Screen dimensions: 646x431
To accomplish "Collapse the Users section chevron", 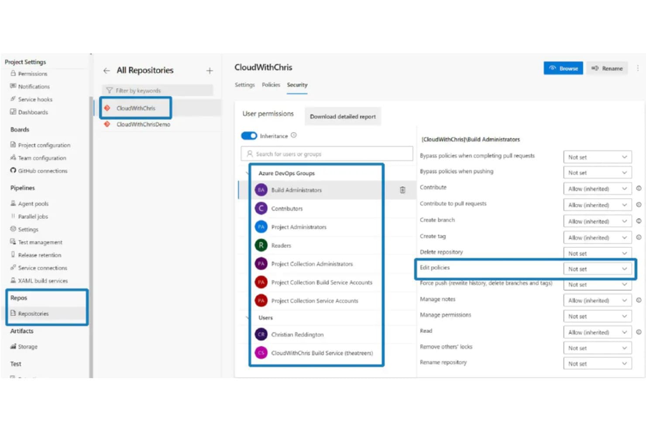I will [247, 318].
